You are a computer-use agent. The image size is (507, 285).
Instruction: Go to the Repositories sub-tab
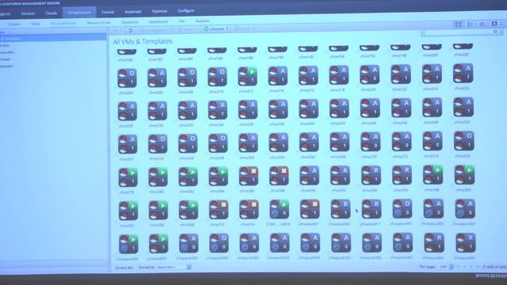(x=158, y=22)
